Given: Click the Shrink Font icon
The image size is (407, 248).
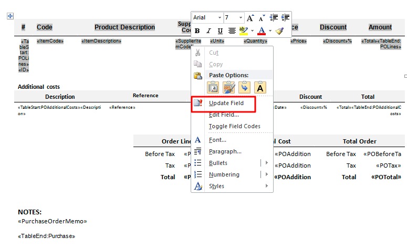Looking at the screenshot, I should pyautogui.click(x=262, y=18).
